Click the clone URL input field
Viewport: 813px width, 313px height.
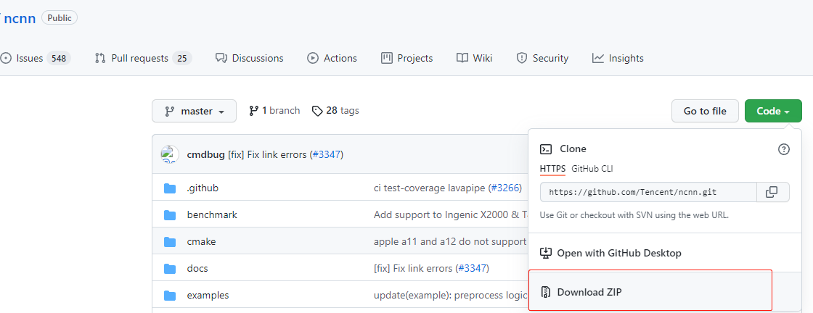pyautogui.click(x=648, y=192)
